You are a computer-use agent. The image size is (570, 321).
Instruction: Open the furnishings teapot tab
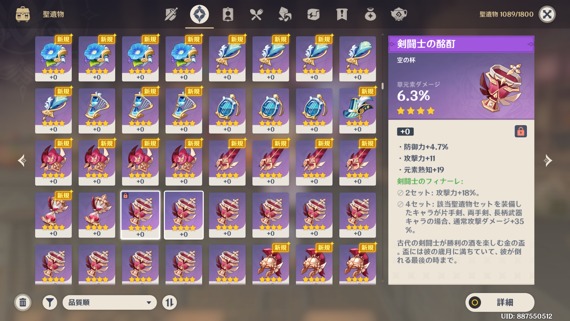tap(399, 14)
